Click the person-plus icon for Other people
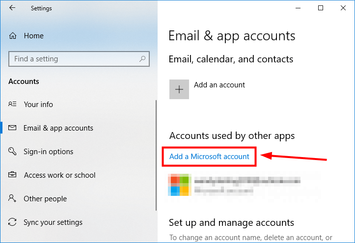Screen dimensions: 355x243 click(x=12, y=198)
